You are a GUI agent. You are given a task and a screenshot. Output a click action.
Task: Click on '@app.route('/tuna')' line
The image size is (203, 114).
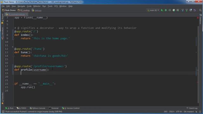pos(29,49)
